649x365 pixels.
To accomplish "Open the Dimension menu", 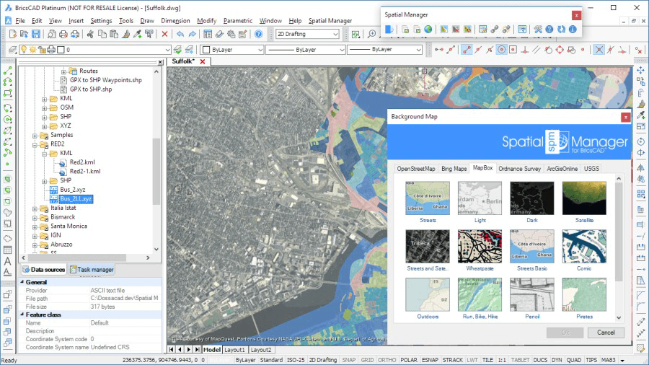I will click(175, 21).
